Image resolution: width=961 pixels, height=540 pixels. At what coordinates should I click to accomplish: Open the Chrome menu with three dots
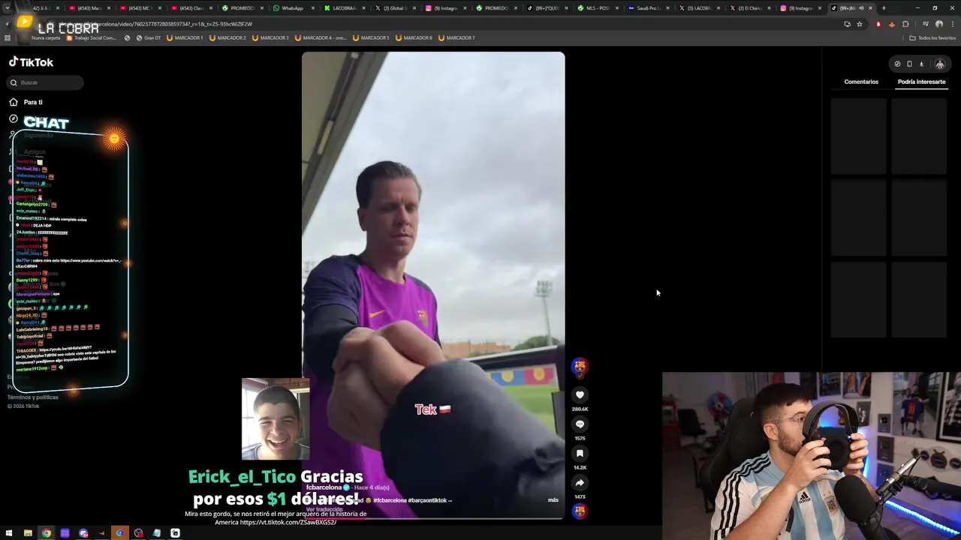pos(953,24)
